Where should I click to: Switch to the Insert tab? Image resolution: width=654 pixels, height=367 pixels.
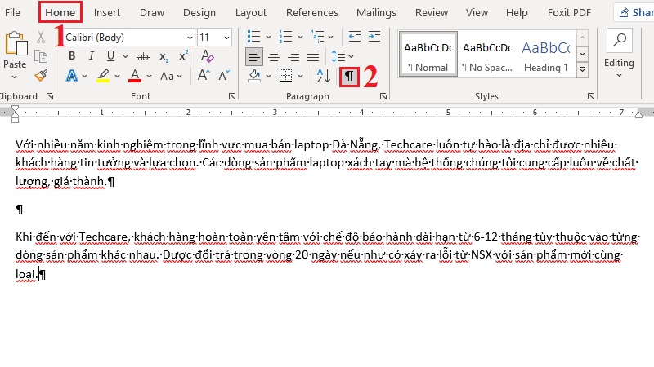click(107, 13)
